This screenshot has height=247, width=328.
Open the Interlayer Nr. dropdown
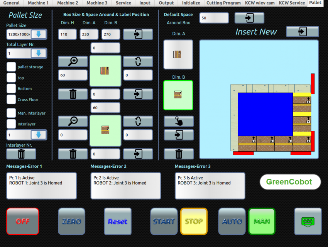tap(39, 135)
